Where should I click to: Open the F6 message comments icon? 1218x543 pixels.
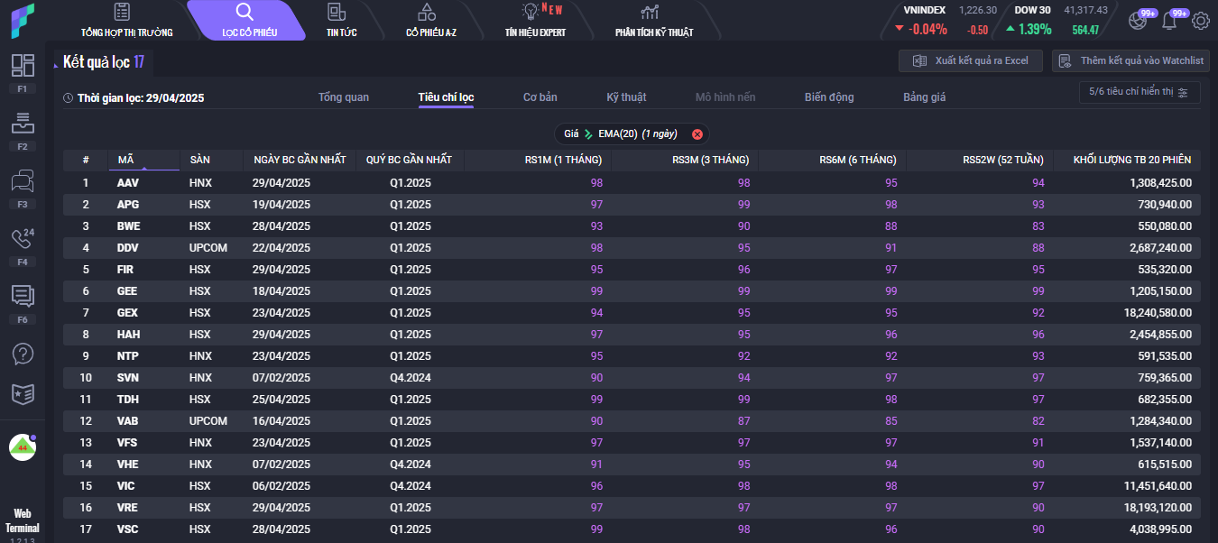23,297
